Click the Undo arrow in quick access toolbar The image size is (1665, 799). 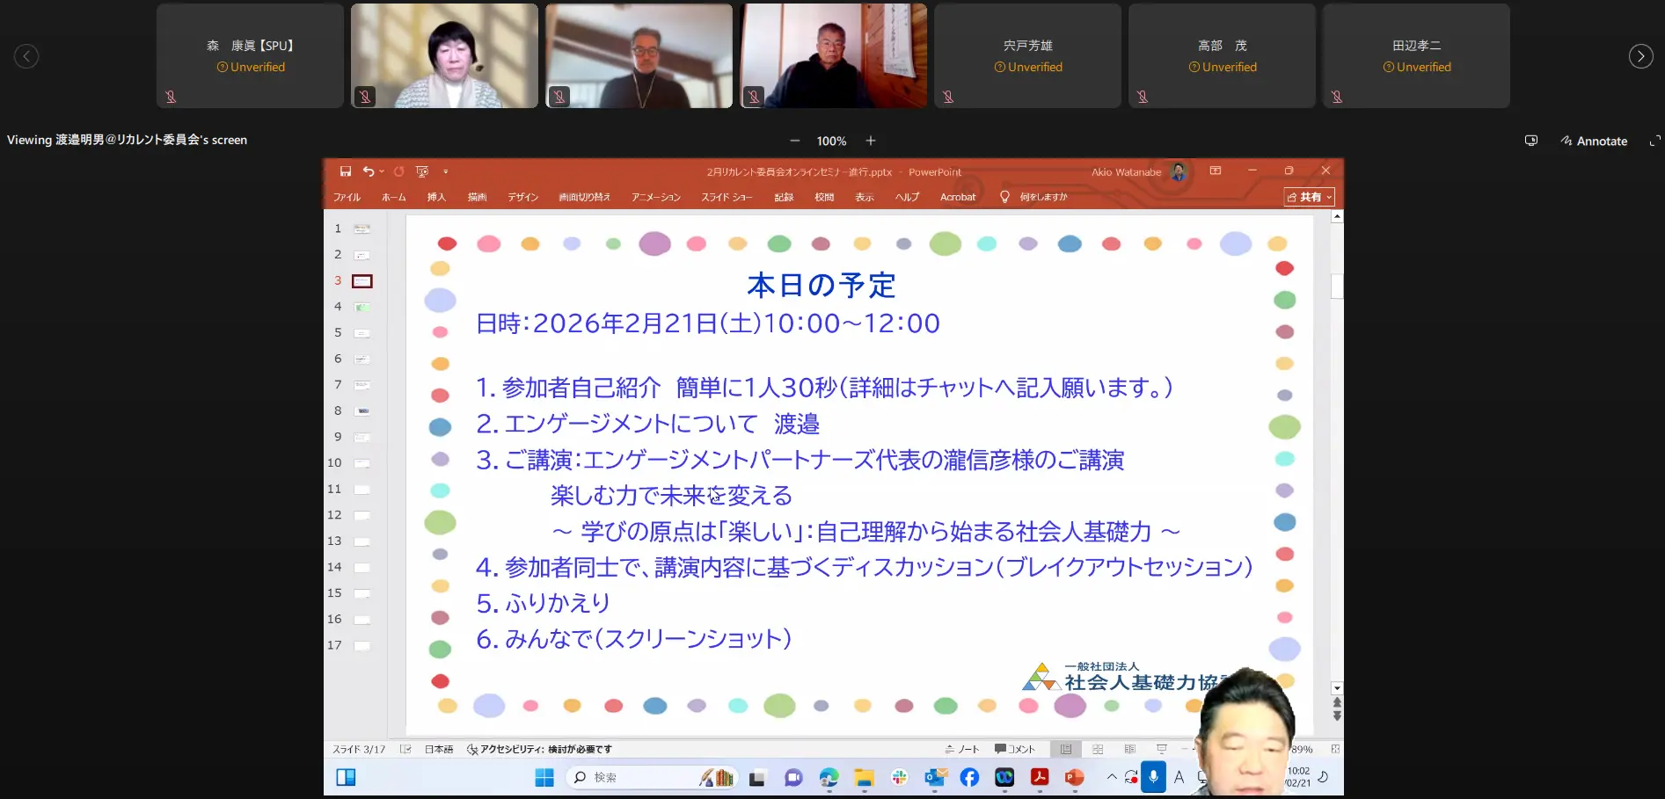[369, 171]
